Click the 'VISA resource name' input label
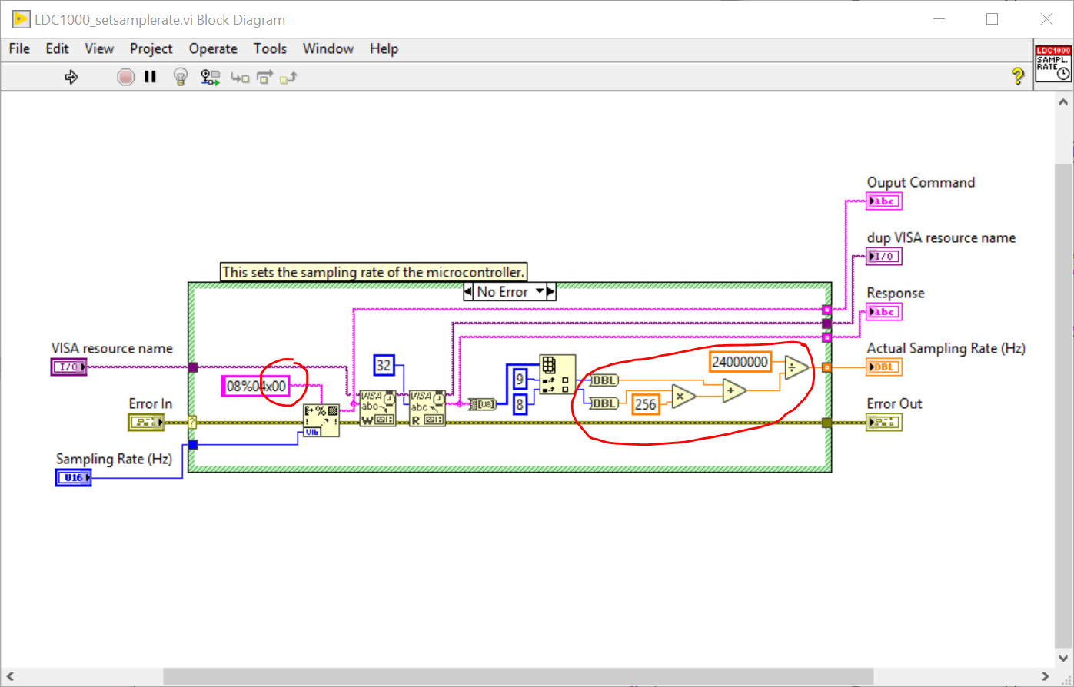Viewport: 1074px width, 687px height. tap(112, 348)
